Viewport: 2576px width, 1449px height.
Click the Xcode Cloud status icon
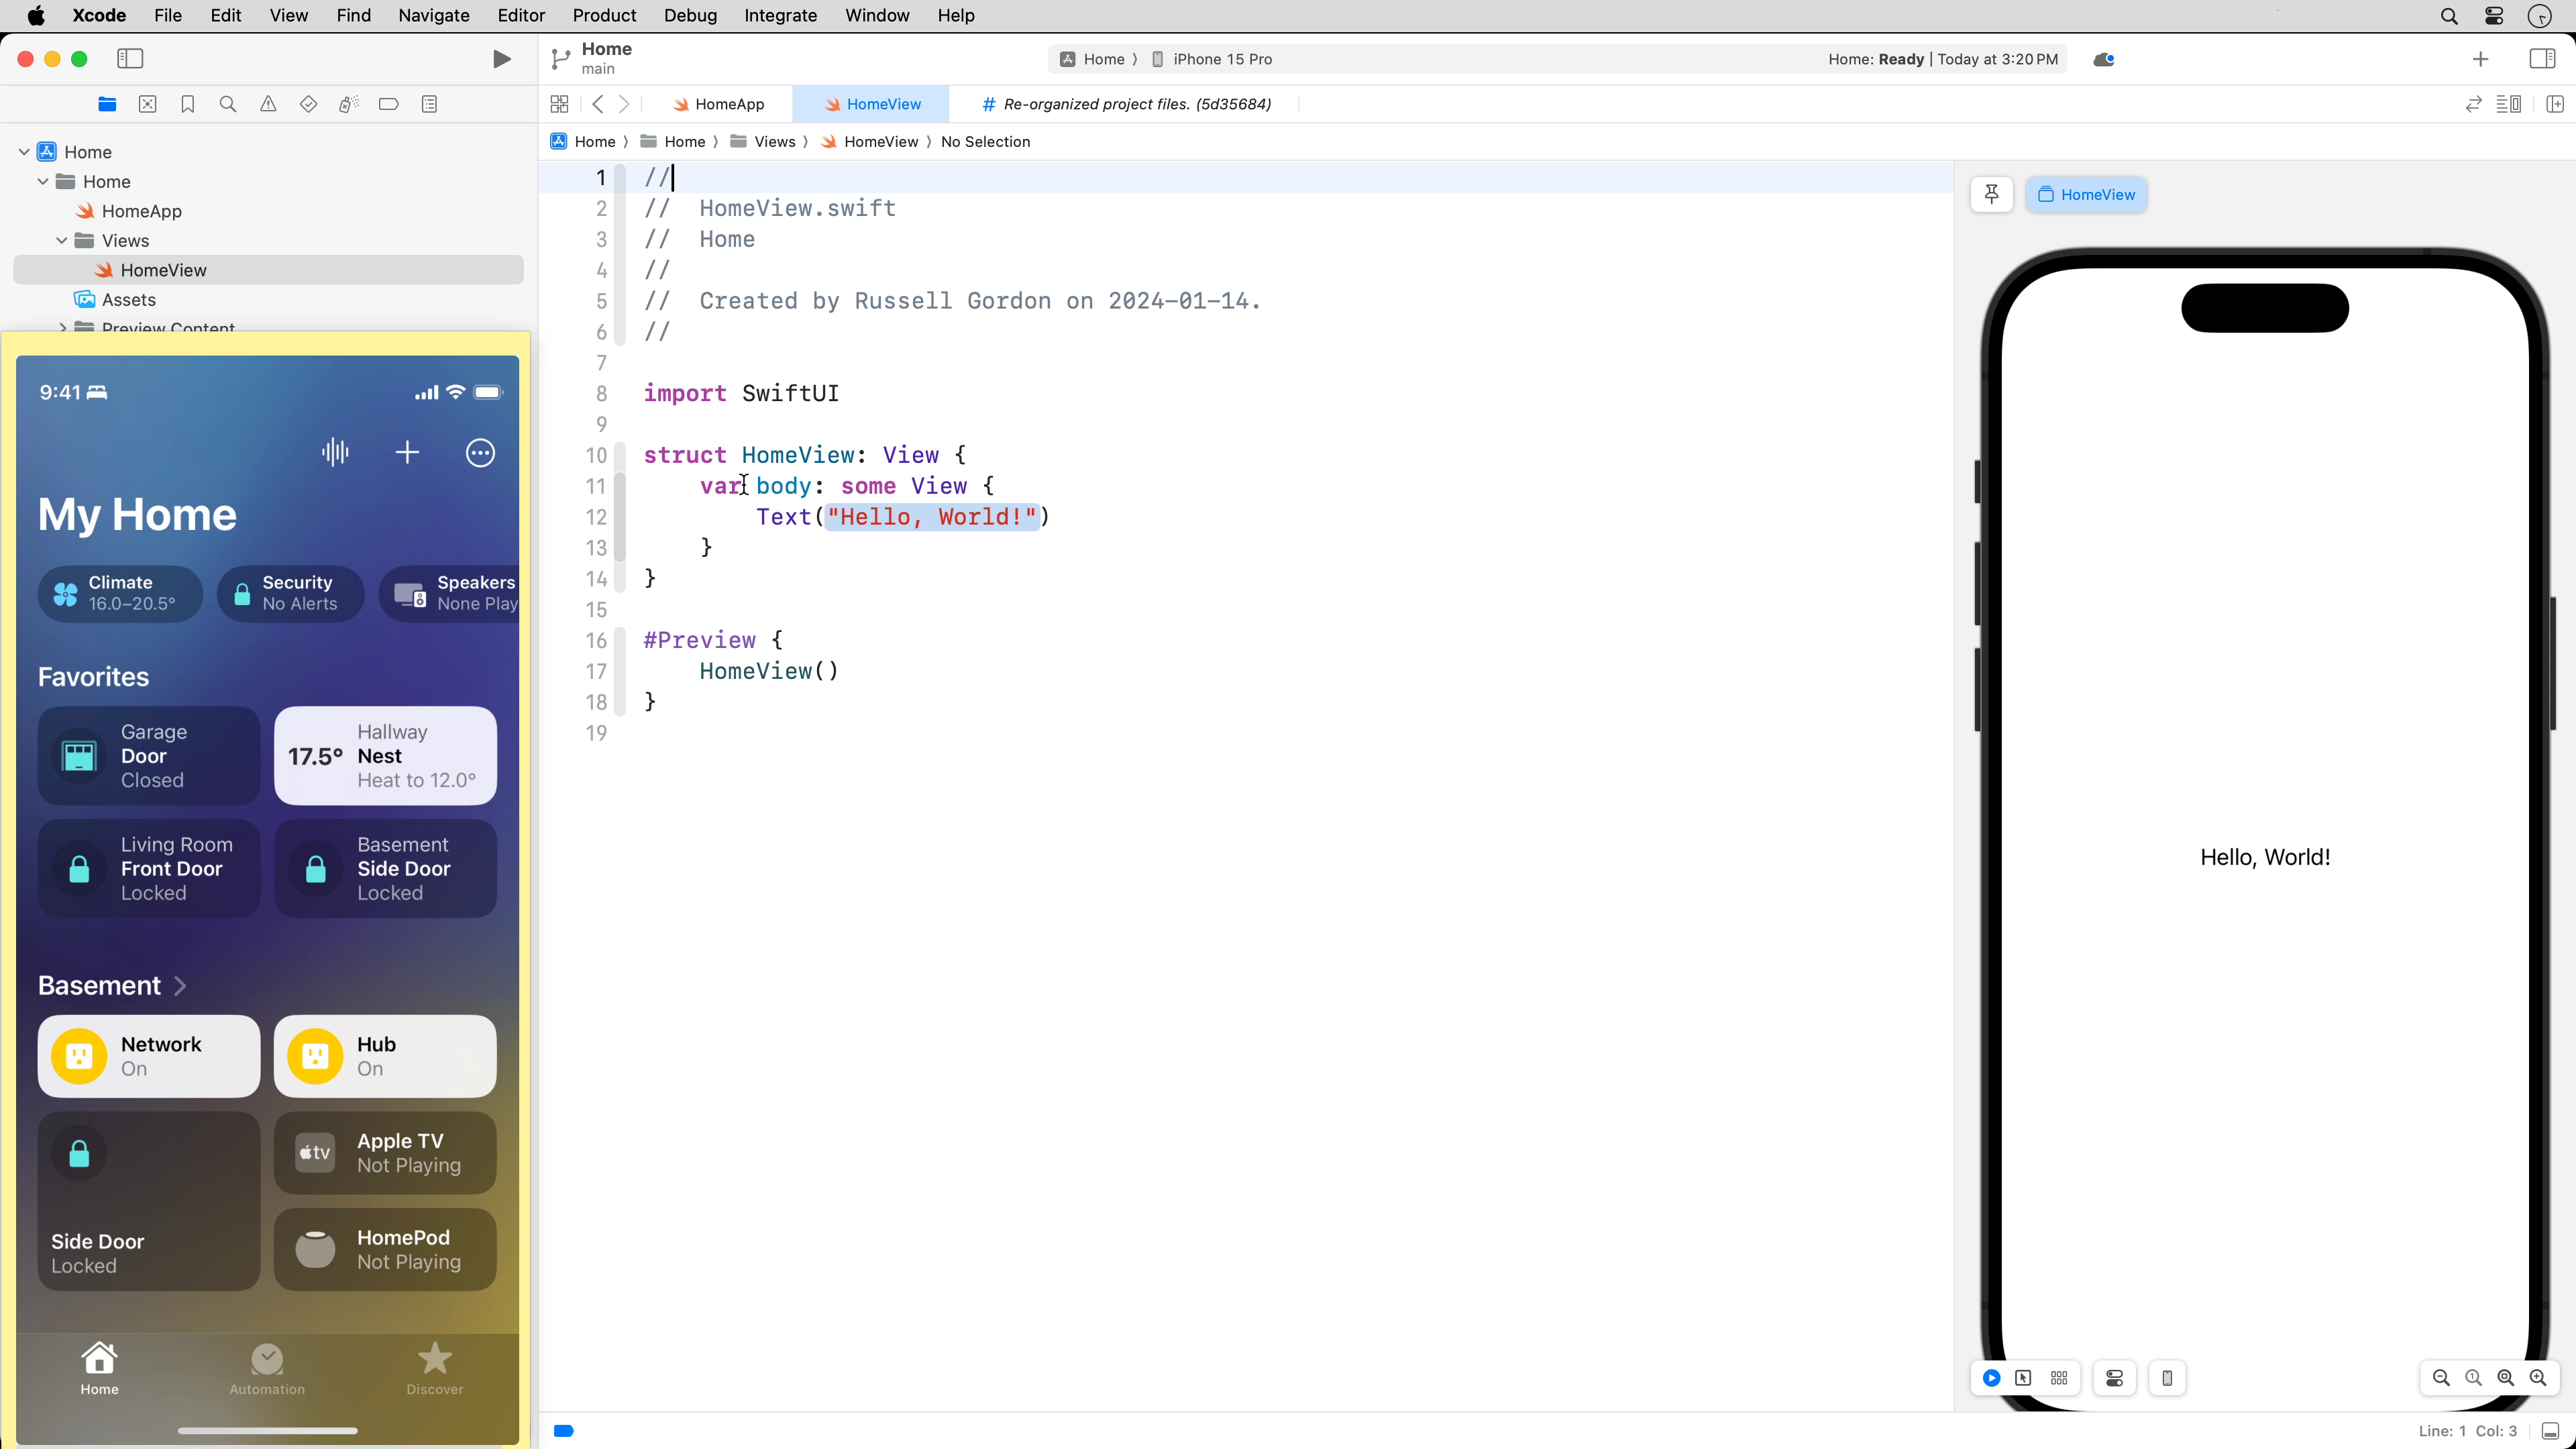(x=2104, y=59)
